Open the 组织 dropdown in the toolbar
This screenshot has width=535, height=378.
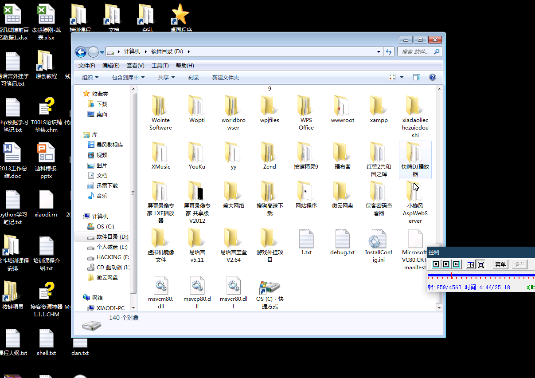click(91, 77)
